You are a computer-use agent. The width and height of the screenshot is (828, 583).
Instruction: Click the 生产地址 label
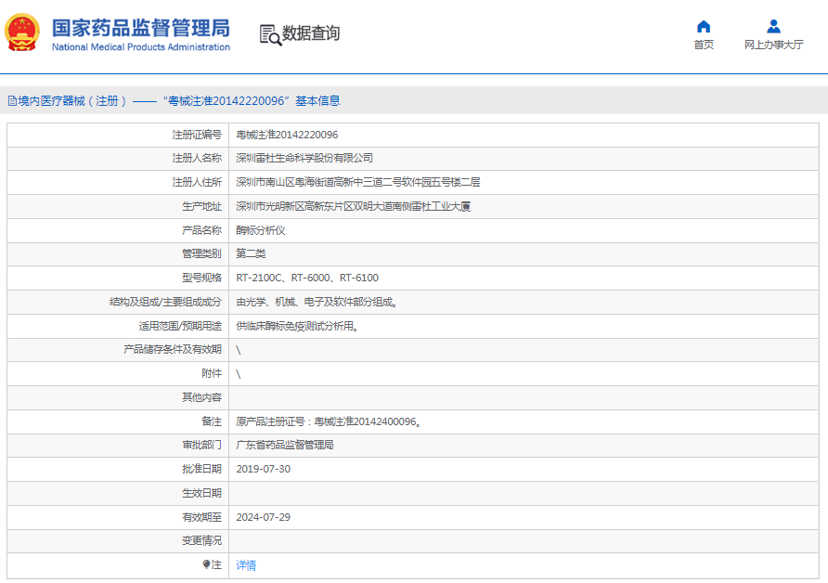point(201,206)
